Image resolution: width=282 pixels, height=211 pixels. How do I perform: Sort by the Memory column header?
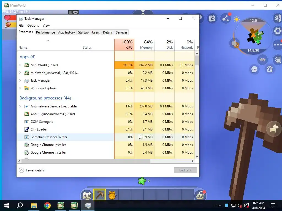coord(144,45)
